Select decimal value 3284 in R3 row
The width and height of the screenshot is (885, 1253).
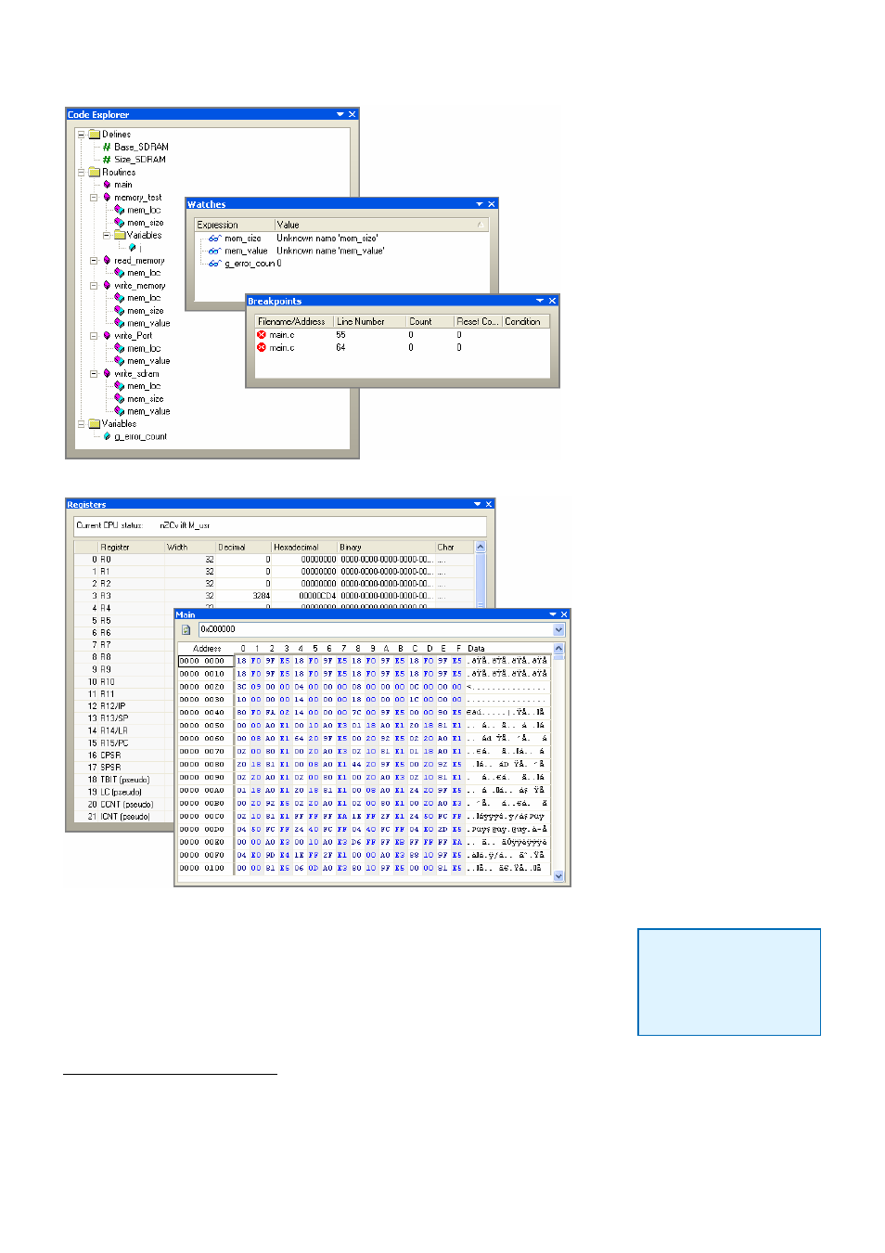pyautogui.click(x=262, y=596)
